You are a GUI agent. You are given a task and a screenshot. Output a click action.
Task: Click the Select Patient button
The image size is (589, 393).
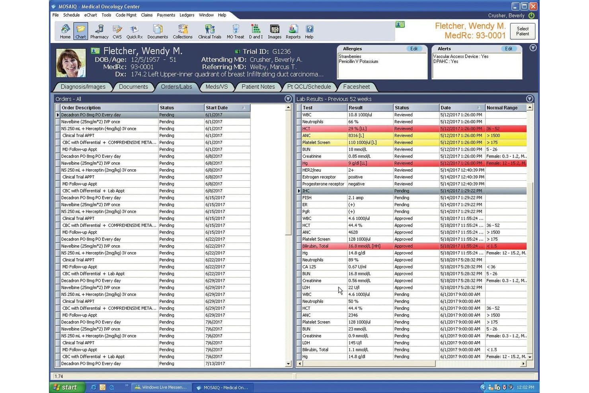pos(523,31)
